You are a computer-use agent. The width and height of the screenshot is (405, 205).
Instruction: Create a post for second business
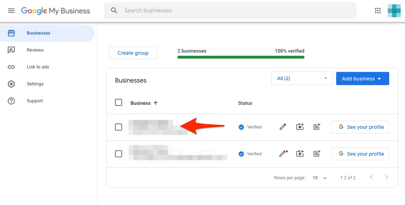[x=317, y=154]
